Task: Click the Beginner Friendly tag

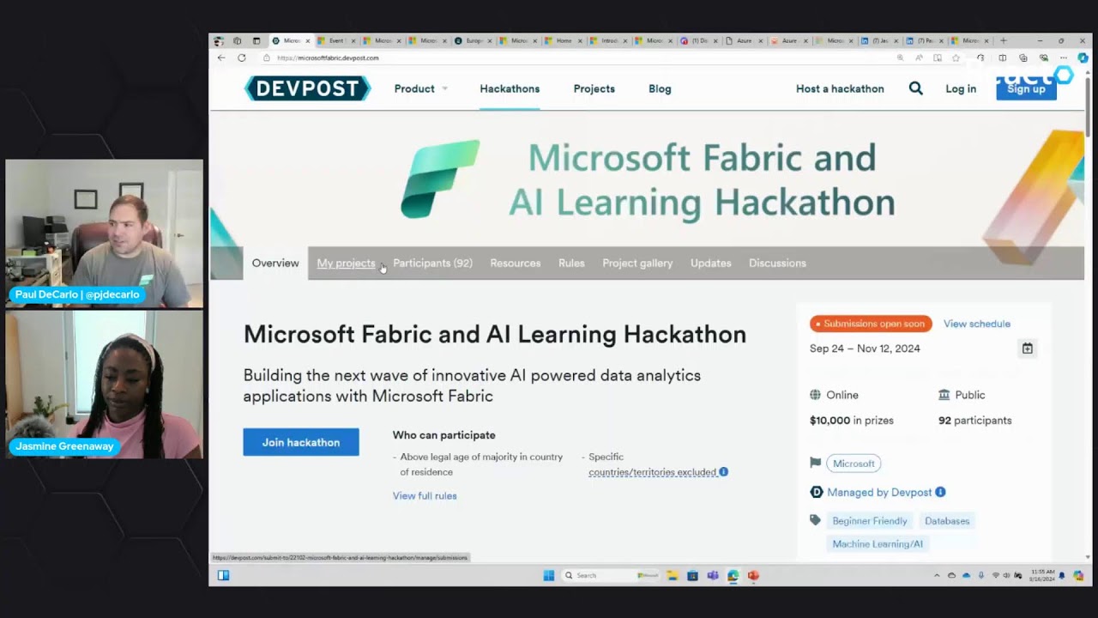Action: [x=869, y=521]
